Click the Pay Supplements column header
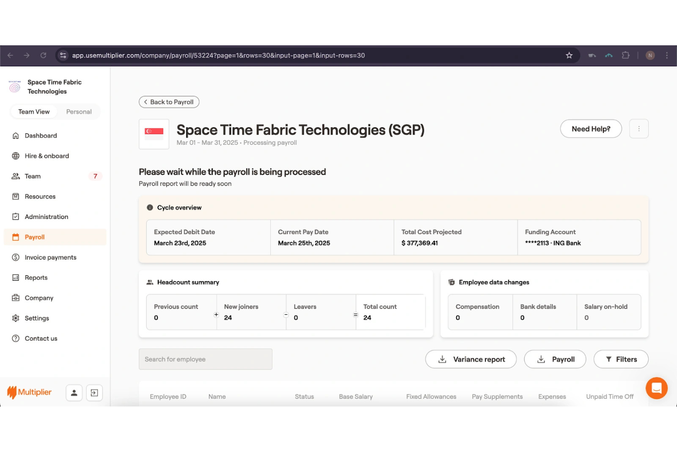 coord(497,397)
